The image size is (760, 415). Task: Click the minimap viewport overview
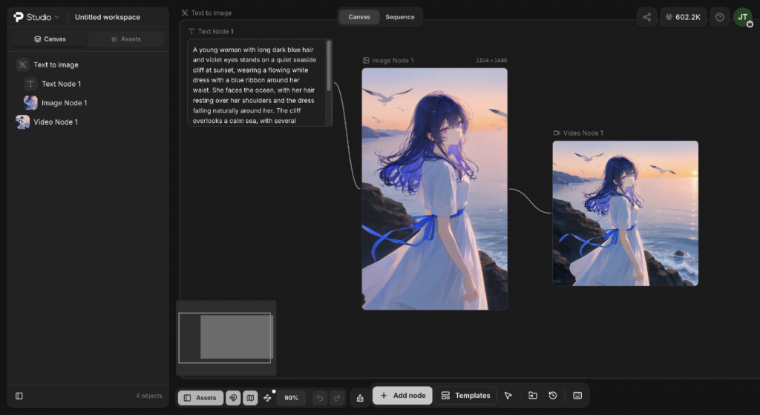click(x=226, y=338)
